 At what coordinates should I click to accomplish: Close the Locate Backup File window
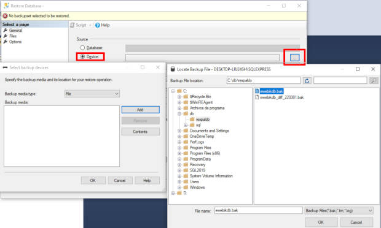(373, 69)
